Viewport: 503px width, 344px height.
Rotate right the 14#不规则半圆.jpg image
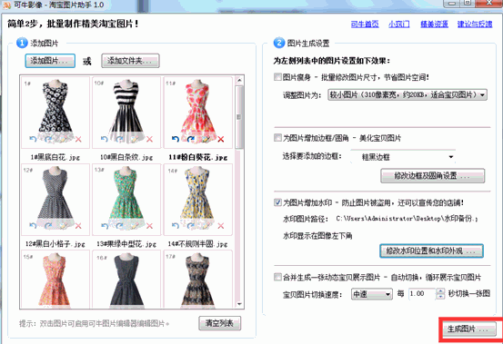pos(191,226)
